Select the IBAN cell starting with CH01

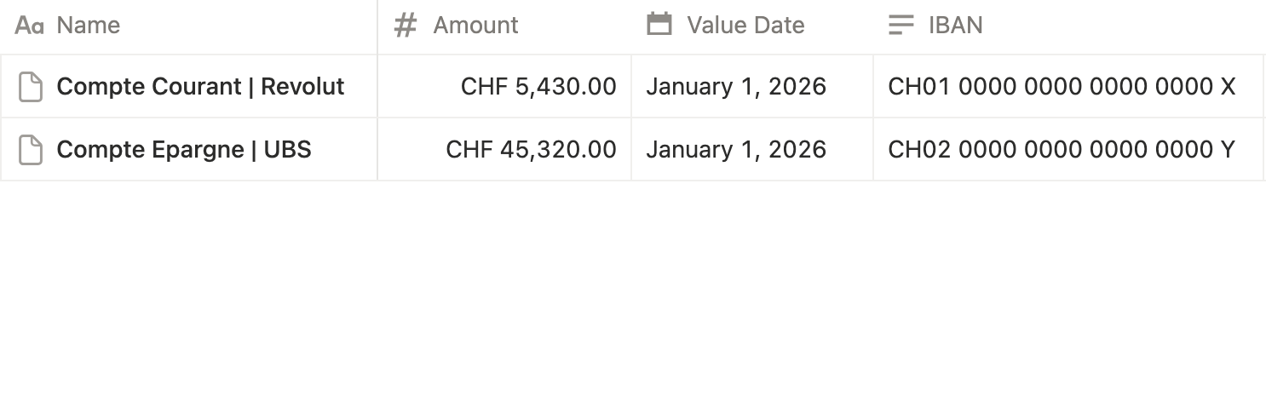[1068, 87]
